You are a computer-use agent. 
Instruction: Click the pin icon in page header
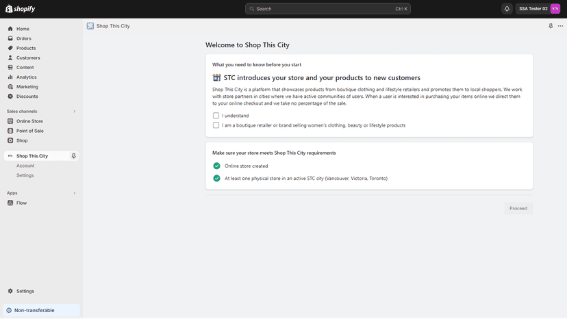tap(551, 26)
